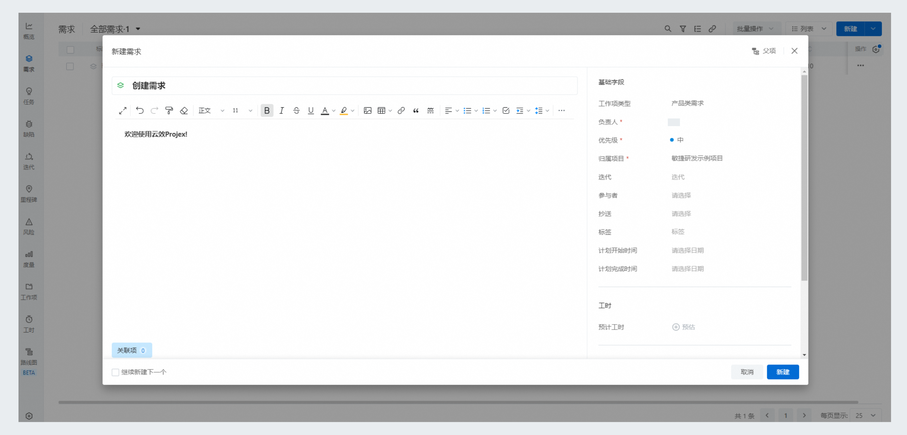The width and height of the screenshot is (907, 435).
Task: Clear formatting with the eraser icon
Action: (x=184, y=111)
